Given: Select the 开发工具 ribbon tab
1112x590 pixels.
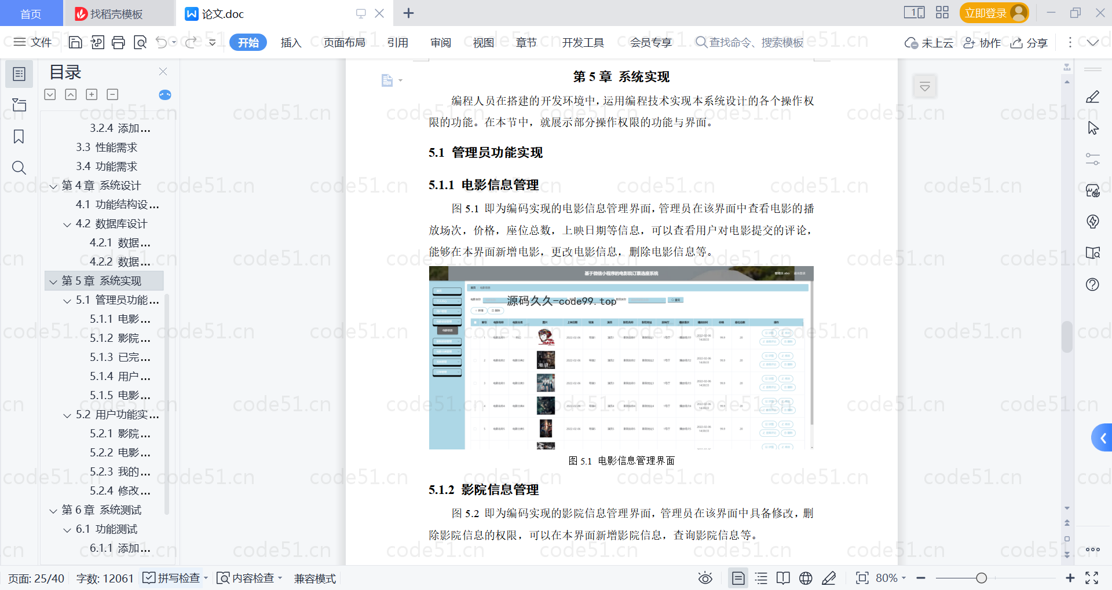Looking at the screenshot, I should 583,42.
